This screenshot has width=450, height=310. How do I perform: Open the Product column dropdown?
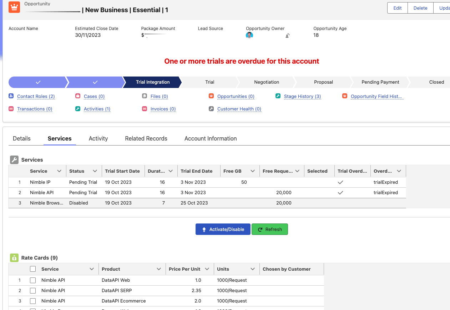(159, 269)
